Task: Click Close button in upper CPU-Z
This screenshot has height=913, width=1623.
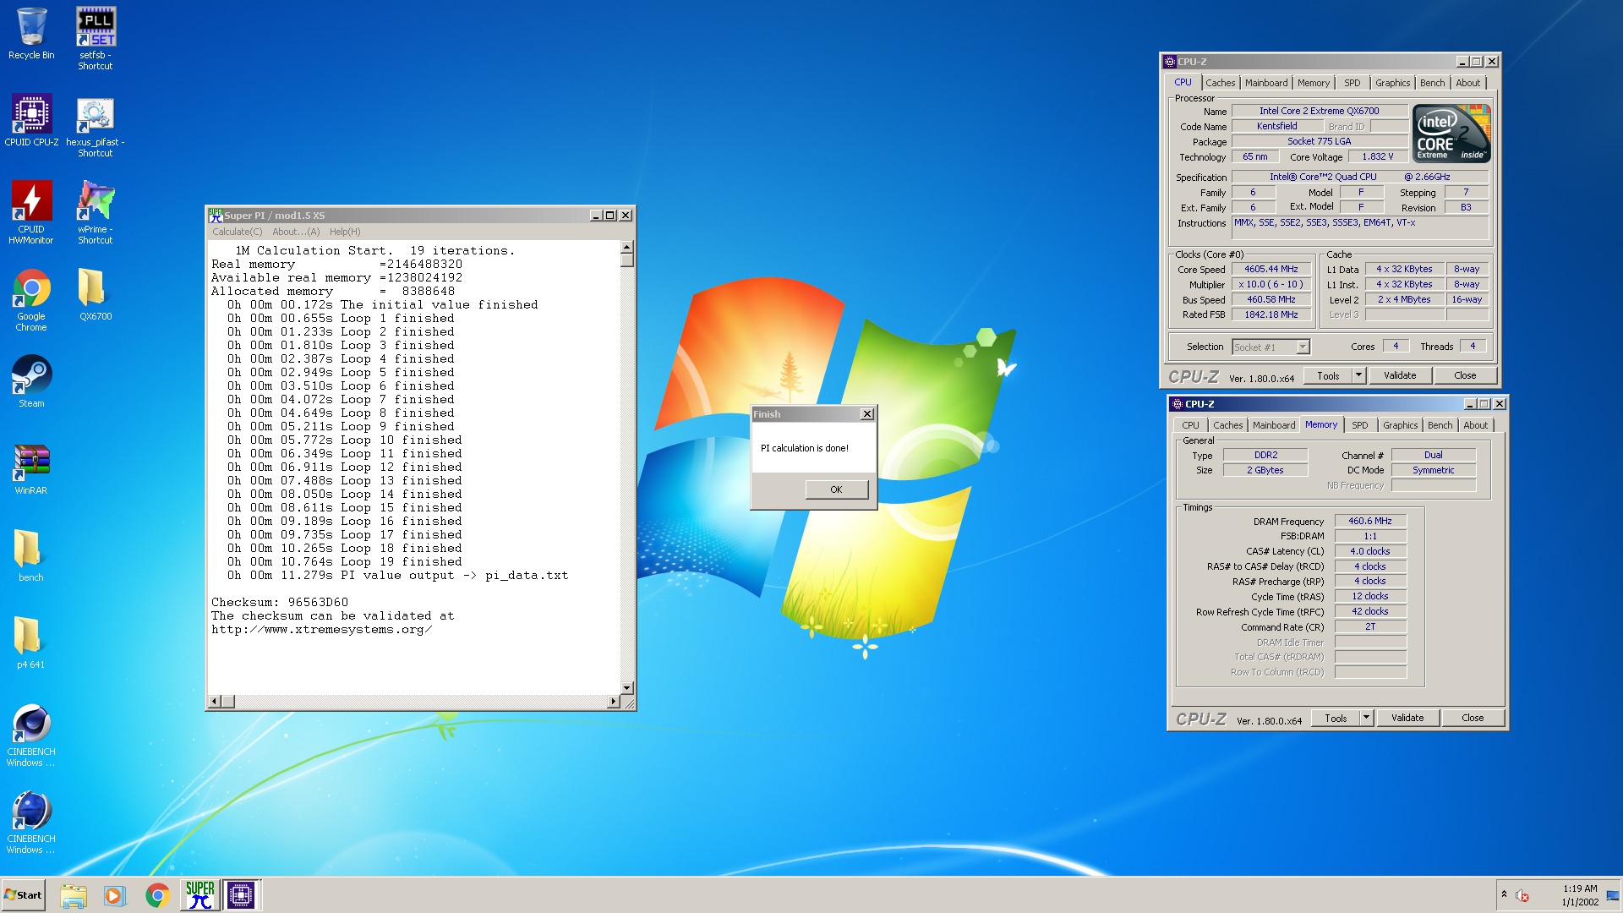Action: (x=1465, y=375)
